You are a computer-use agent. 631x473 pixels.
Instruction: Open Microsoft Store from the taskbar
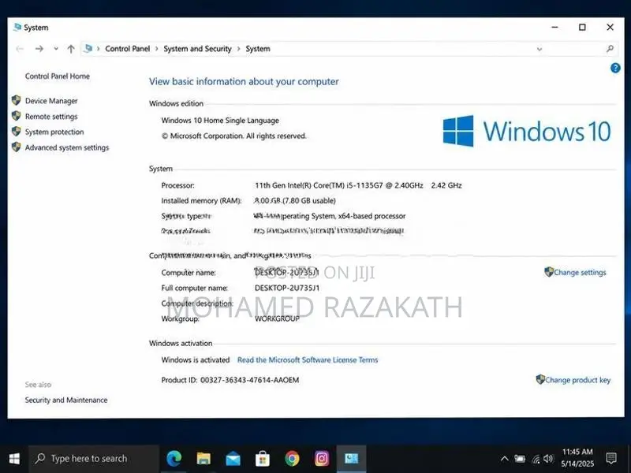pos(263,459)
